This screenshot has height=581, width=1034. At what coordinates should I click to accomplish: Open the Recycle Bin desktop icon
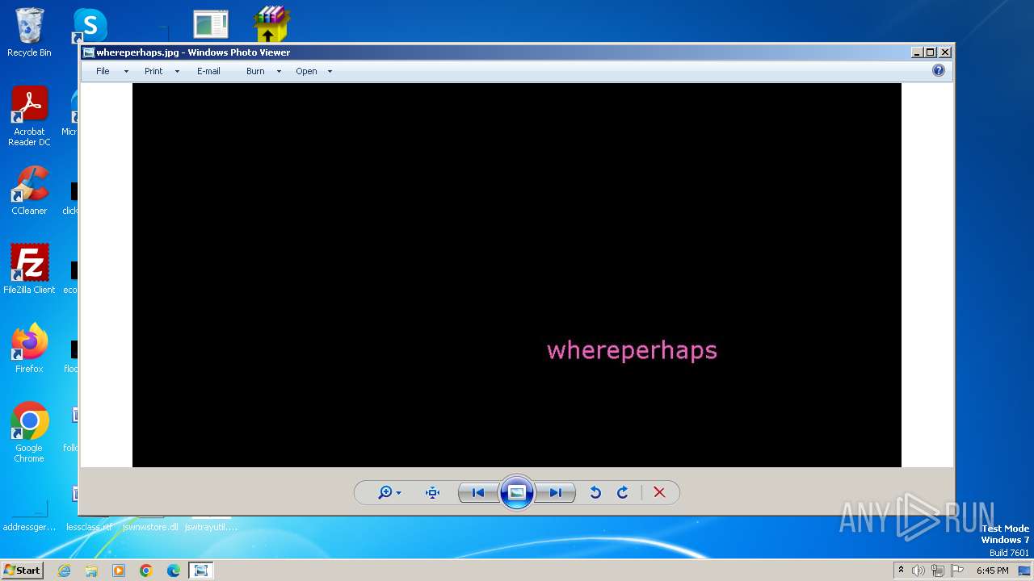(29, 32)
